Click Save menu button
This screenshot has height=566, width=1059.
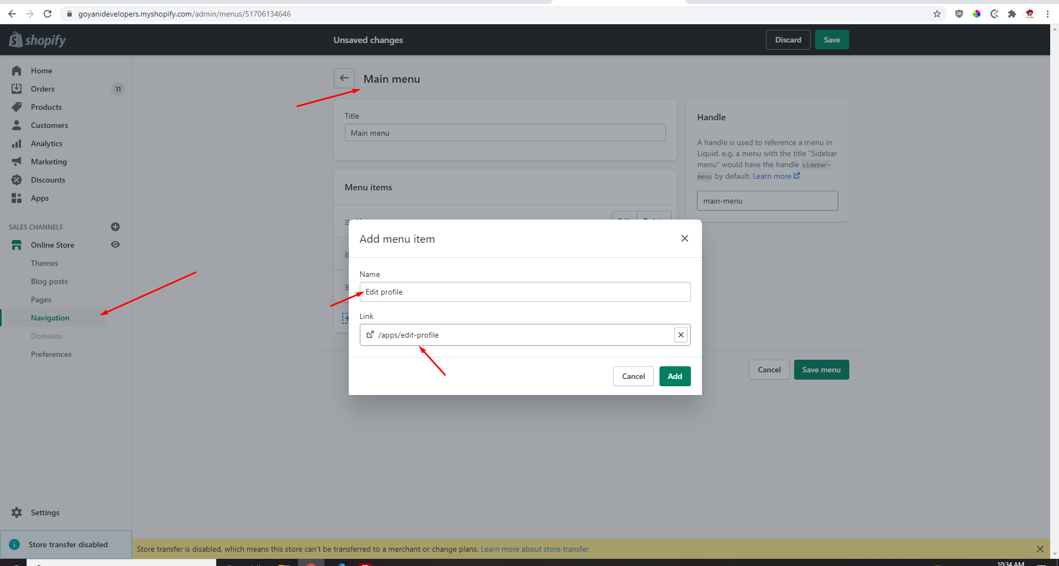[822, 370]
